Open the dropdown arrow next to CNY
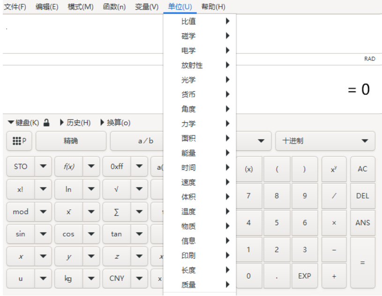The image size is (382, 296). coord(139,279)
